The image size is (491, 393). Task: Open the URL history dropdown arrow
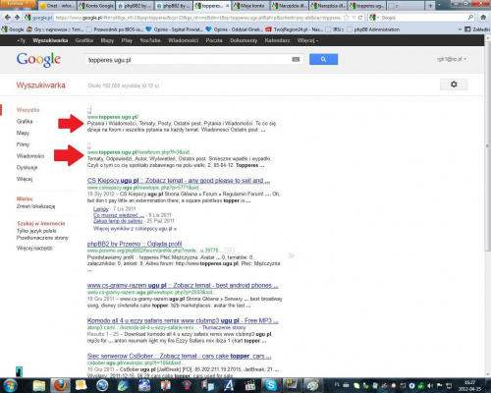point(354,18)
